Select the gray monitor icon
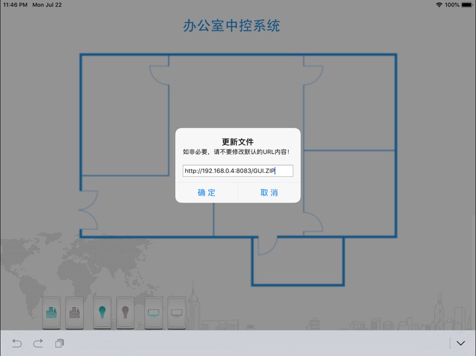The height and width of the screenshot is (356, 476). pyautogui.click(x=176, y=313)
